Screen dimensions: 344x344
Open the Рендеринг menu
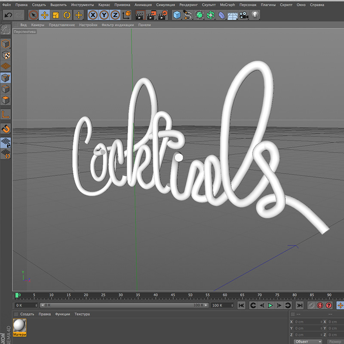[x=188, y=5]
